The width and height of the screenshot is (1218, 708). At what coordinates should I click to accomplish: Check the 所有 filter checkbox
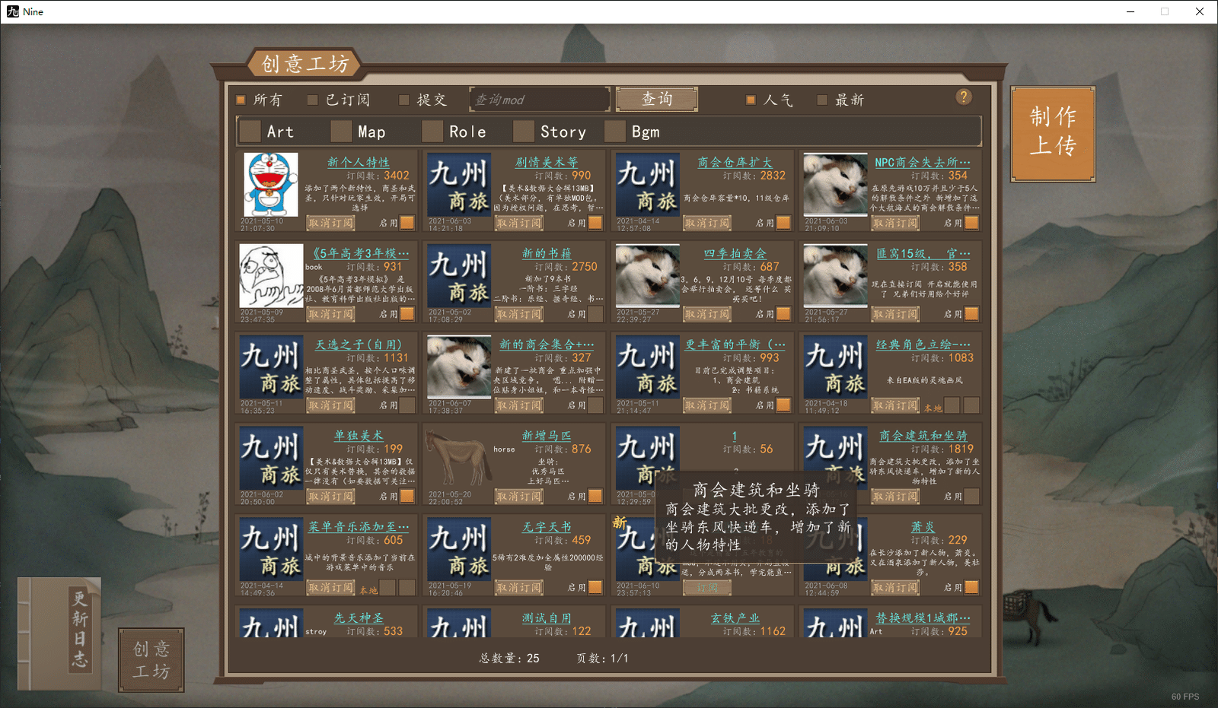[241, 100]
